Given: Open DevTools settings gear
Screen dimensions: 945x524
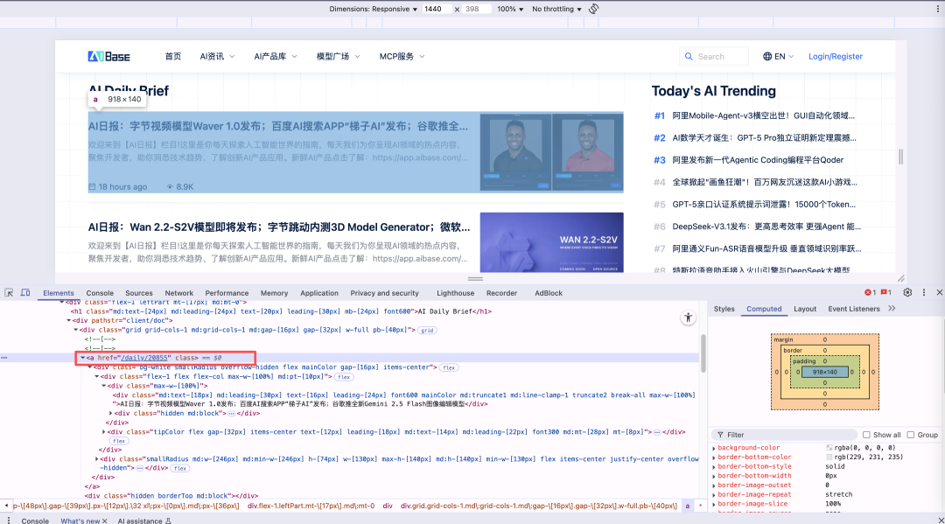Looking at the screenshot, I should tap(907, 292).
